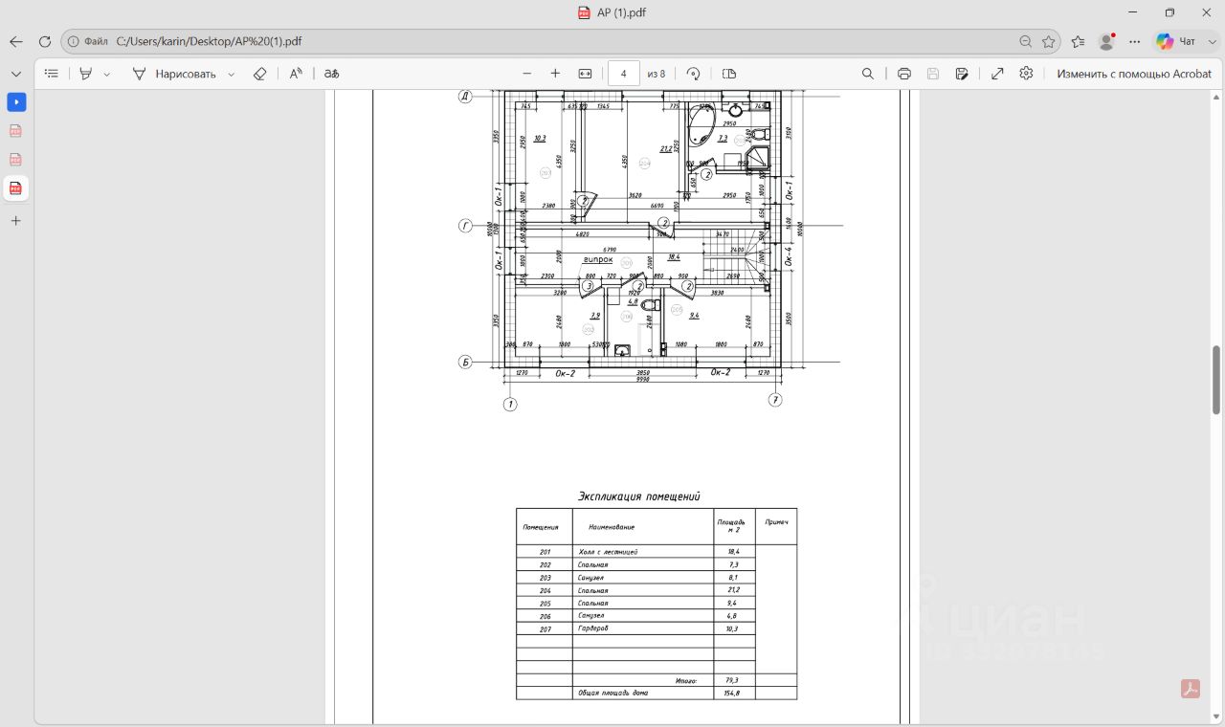
Task: Expand the Нарисовать options dropdown
Action: [x=231, y=74]
